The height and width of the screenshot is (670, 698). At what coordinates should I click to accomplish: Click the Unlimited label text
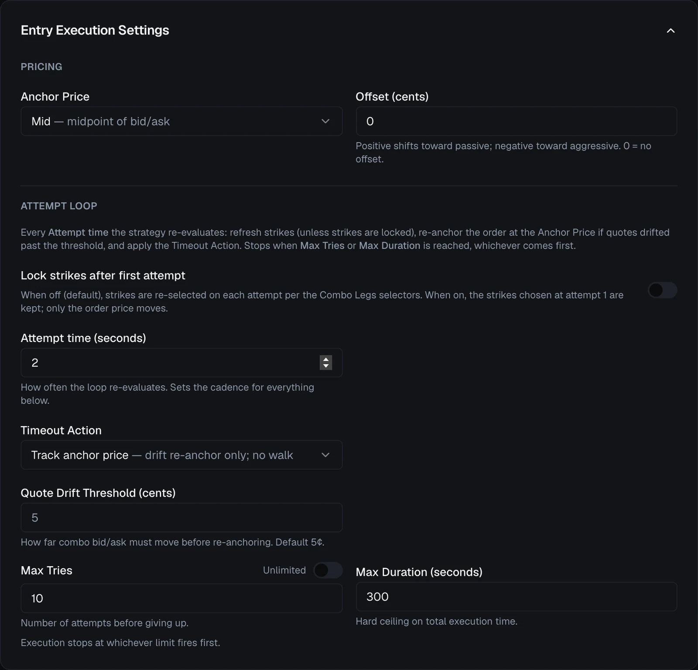tap(284, 570)
